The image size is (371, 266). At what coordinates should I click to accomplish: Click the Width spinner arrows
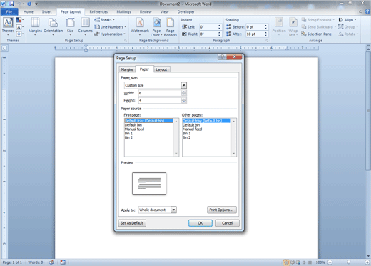pyautogui.click(x=184, y=93)
